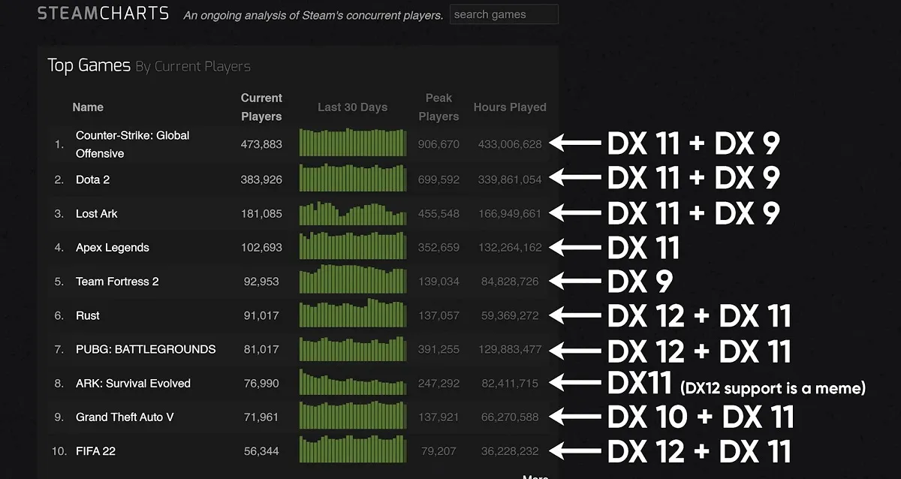The image size is (901, 479).
Task: Click Counter-Strike's 30-day player chart
Action: tap(353, 142)
